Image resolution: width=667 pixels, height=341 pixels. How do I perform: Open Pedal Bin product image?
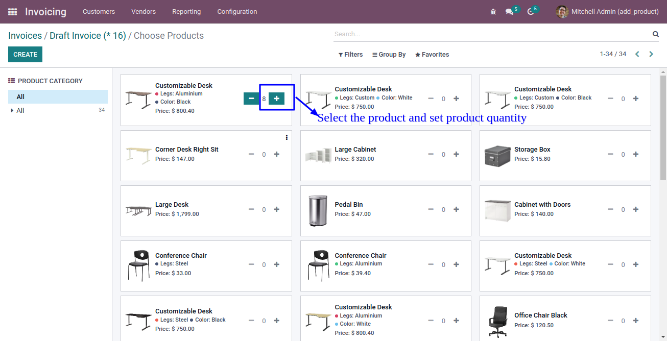tap(318, 211)
